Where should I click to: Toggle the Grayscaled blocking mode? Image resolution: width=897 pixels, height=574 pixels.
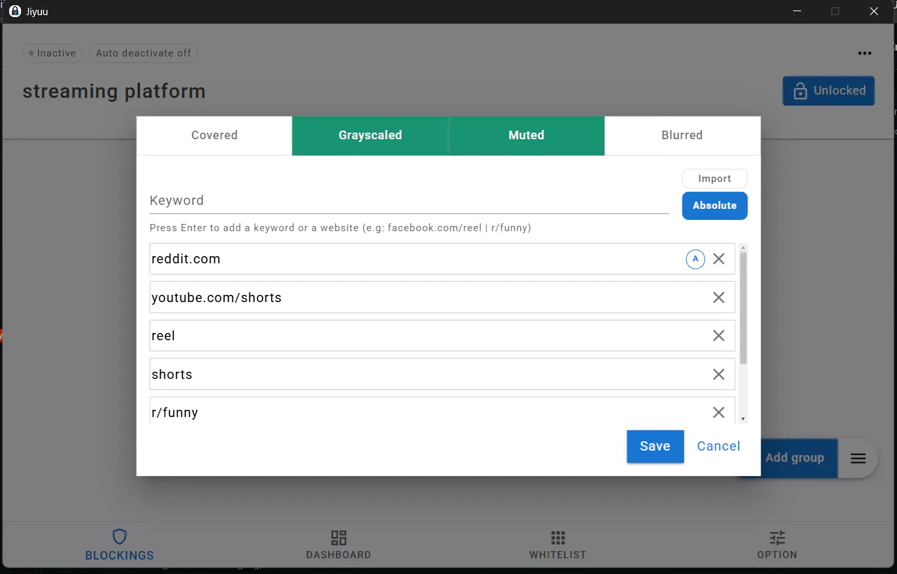tap(370, 135)
